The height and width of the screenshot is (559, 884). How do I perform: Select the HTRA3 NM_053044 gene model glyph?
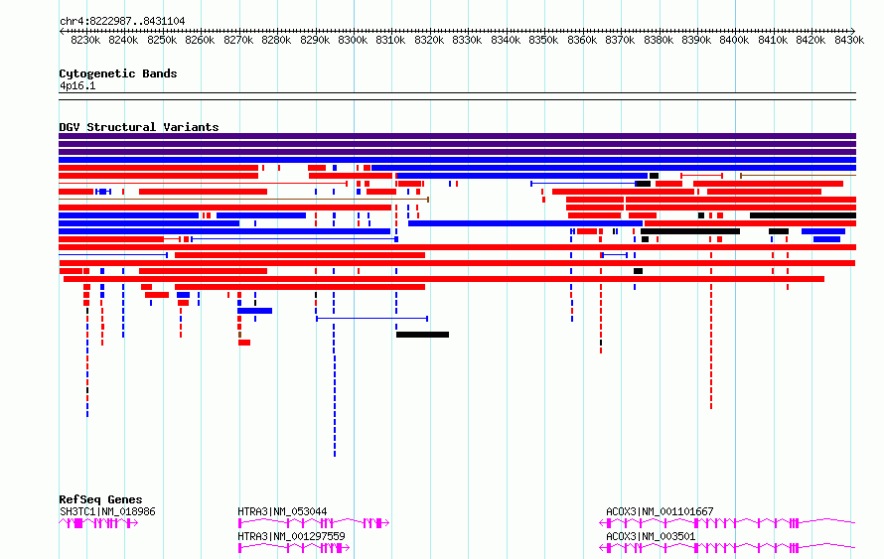pos(314,523)
